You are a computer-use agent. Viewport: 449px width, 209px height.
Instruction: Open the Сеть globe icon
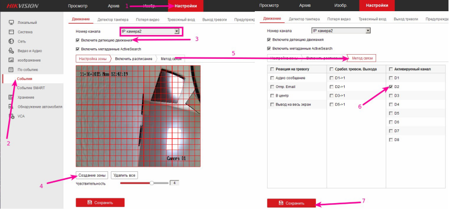12,41
